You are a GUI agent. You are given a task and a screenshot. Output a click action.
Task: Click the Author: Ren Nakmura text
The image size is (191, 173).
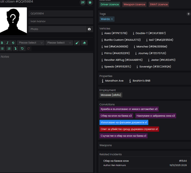(115, 165)
